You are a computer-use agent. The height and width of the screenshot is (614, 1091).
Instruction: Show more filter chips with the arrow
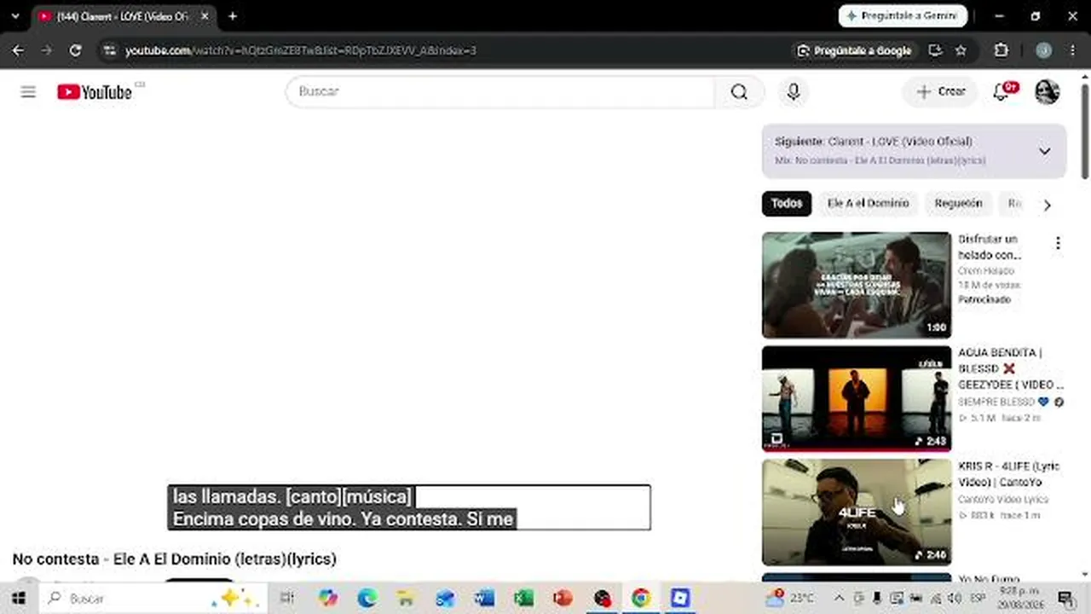[1047, 205]
